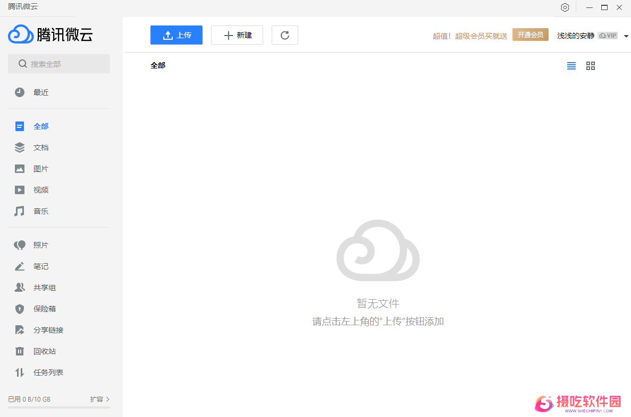Open the 任务列表 (Task List)
The width and height of the screenshot is (631, 417).
[x=41, y=372]
